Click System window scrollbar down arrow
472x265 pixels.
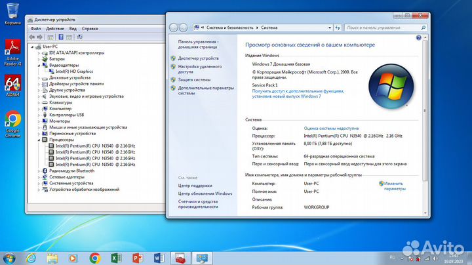click(x=425, y=213)
